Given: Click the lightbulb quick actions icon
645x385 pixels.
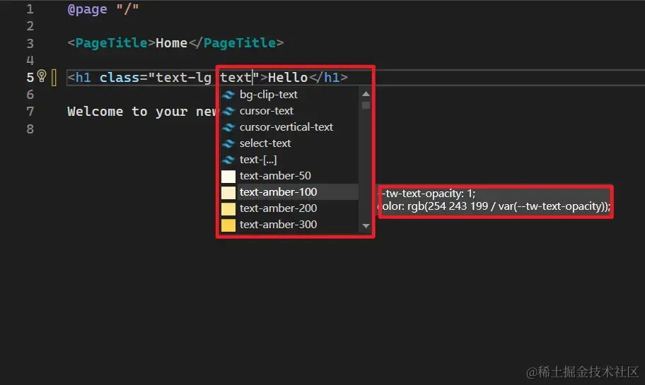Looking at the screenshot, I should click(42, 76).
